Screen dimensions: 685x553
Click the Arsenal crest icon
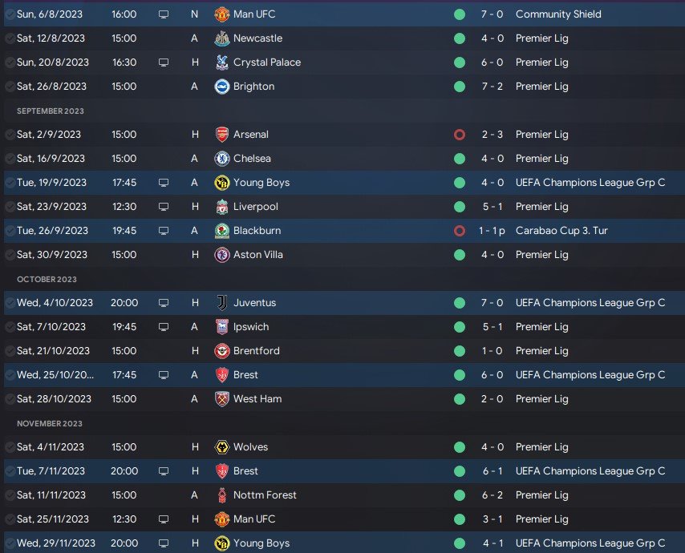coord(222,135)
